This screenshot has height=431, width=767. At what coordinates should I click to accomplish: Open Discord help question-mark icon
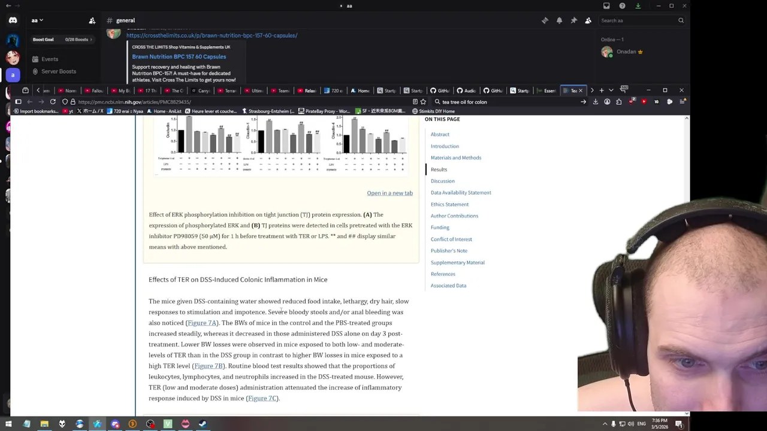[x=622, y=6]
